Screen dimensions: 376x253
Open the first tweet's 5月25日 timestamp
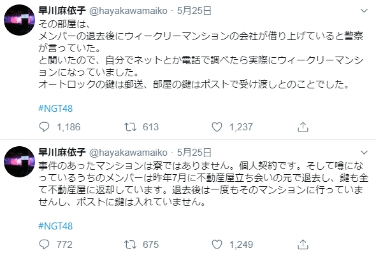[x=194, y=11]
